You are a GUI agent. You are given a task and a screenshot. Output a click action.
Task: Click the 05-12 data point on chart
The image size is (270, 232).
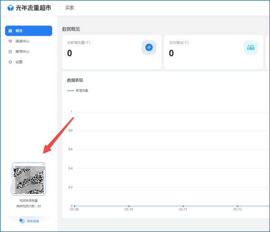238,206
